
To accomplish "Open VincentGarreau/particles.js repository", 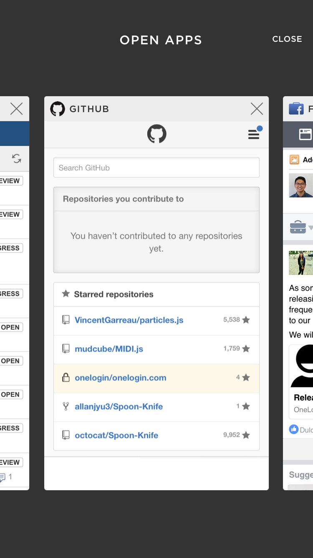I will tap(129, 320).
